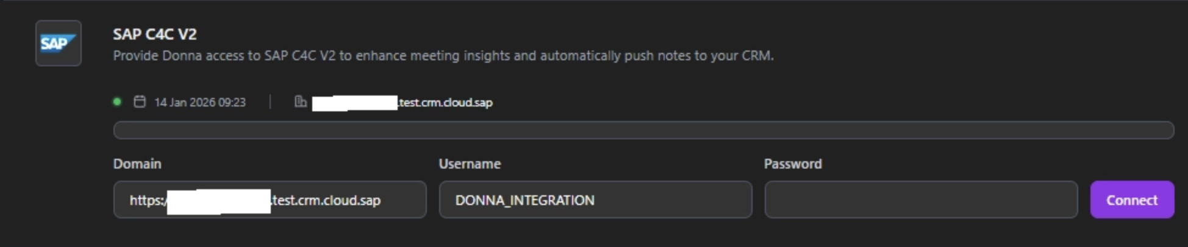1188x247 pixels.
Task: Click the redacted block inside Domain field
Action: click(218, 201)
